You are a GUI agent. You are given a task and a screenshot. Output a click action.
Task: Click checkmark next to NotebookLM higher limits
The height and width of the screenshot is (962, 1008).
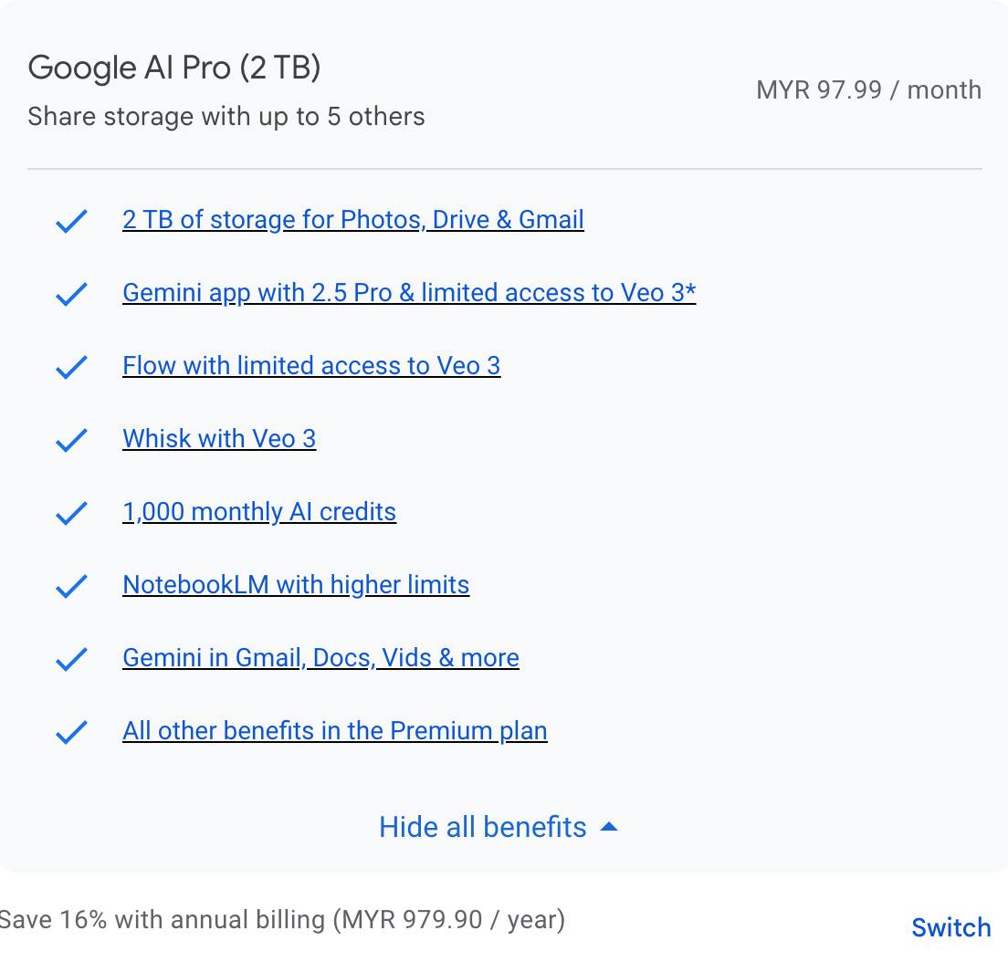pyautogui.click(x=71, y=586)
